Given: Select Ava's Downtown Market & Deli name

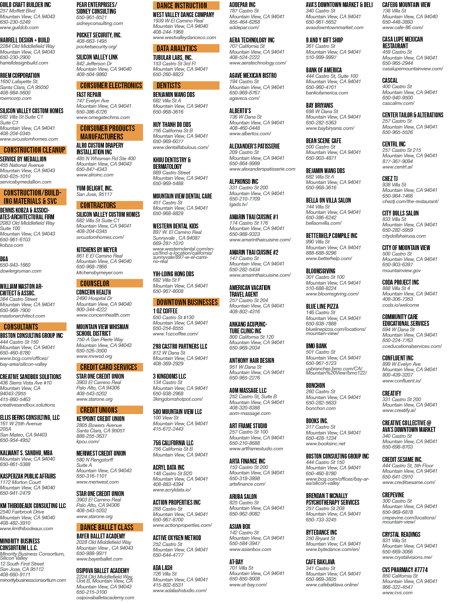Looking at the screenshot, I should tap(339, 5).
